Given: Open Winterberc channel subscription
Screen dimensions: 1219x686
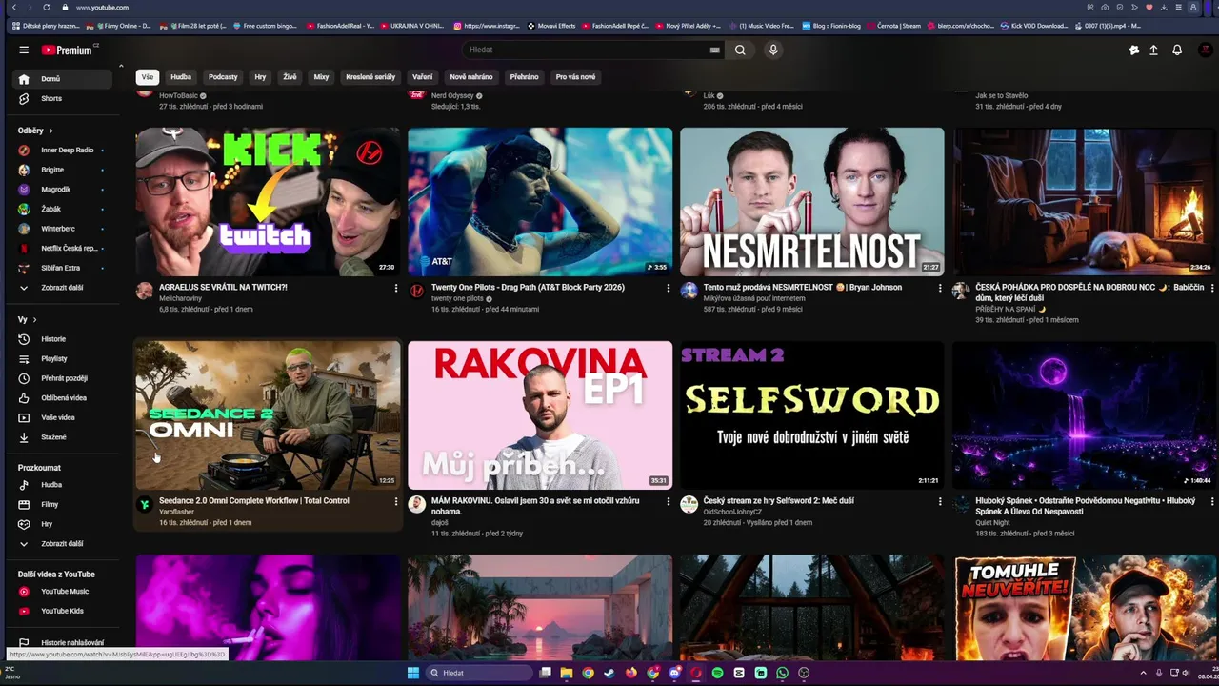Looking at the screenshot, I should [x=63, y=229].
